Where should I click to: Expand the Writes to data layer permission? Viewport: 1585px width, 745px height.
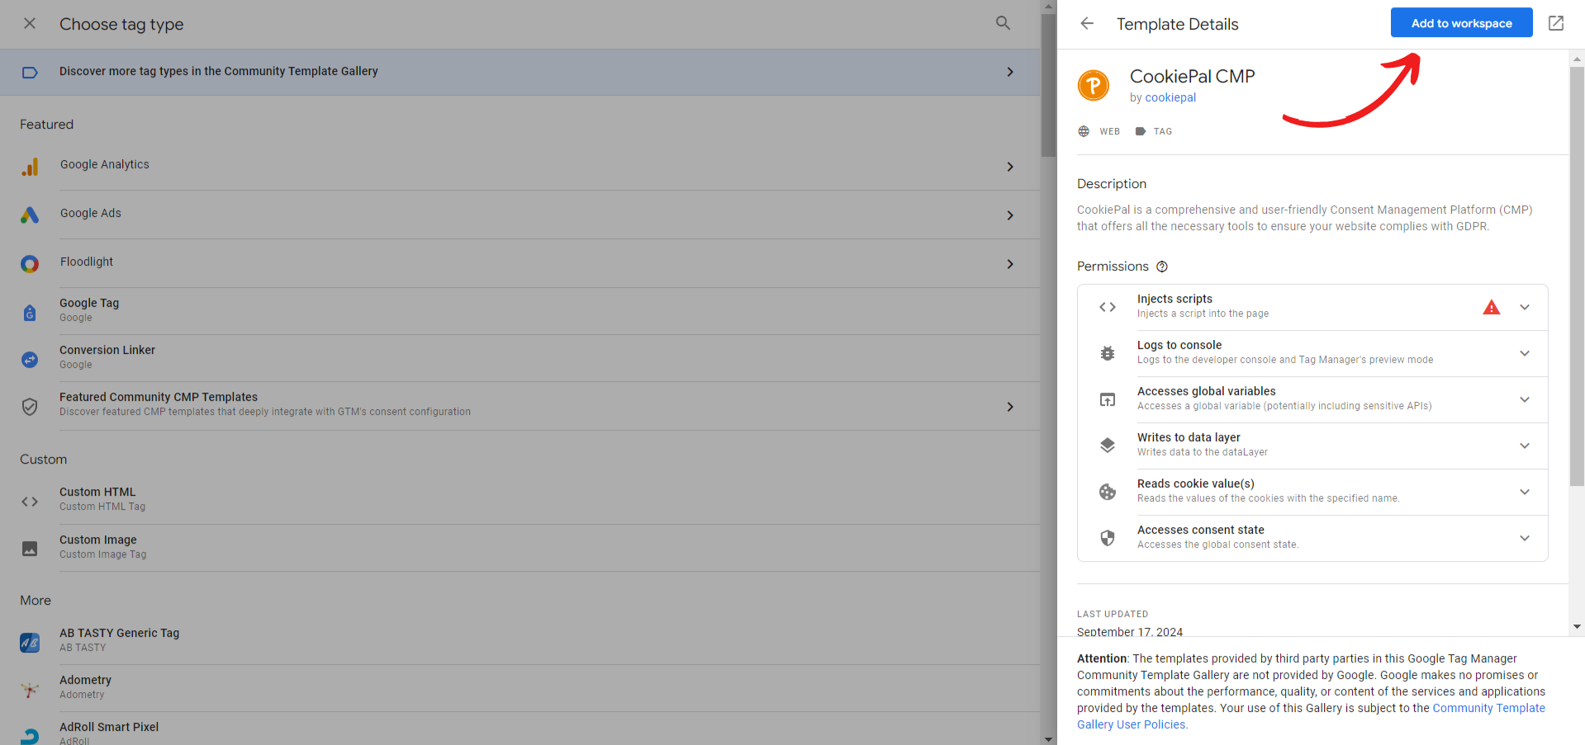[1525, 446]
